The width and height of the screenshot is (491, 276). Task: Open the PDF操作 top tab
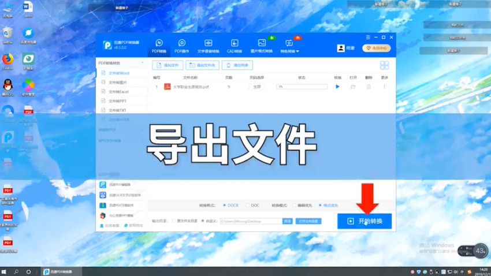pos(181,46)
